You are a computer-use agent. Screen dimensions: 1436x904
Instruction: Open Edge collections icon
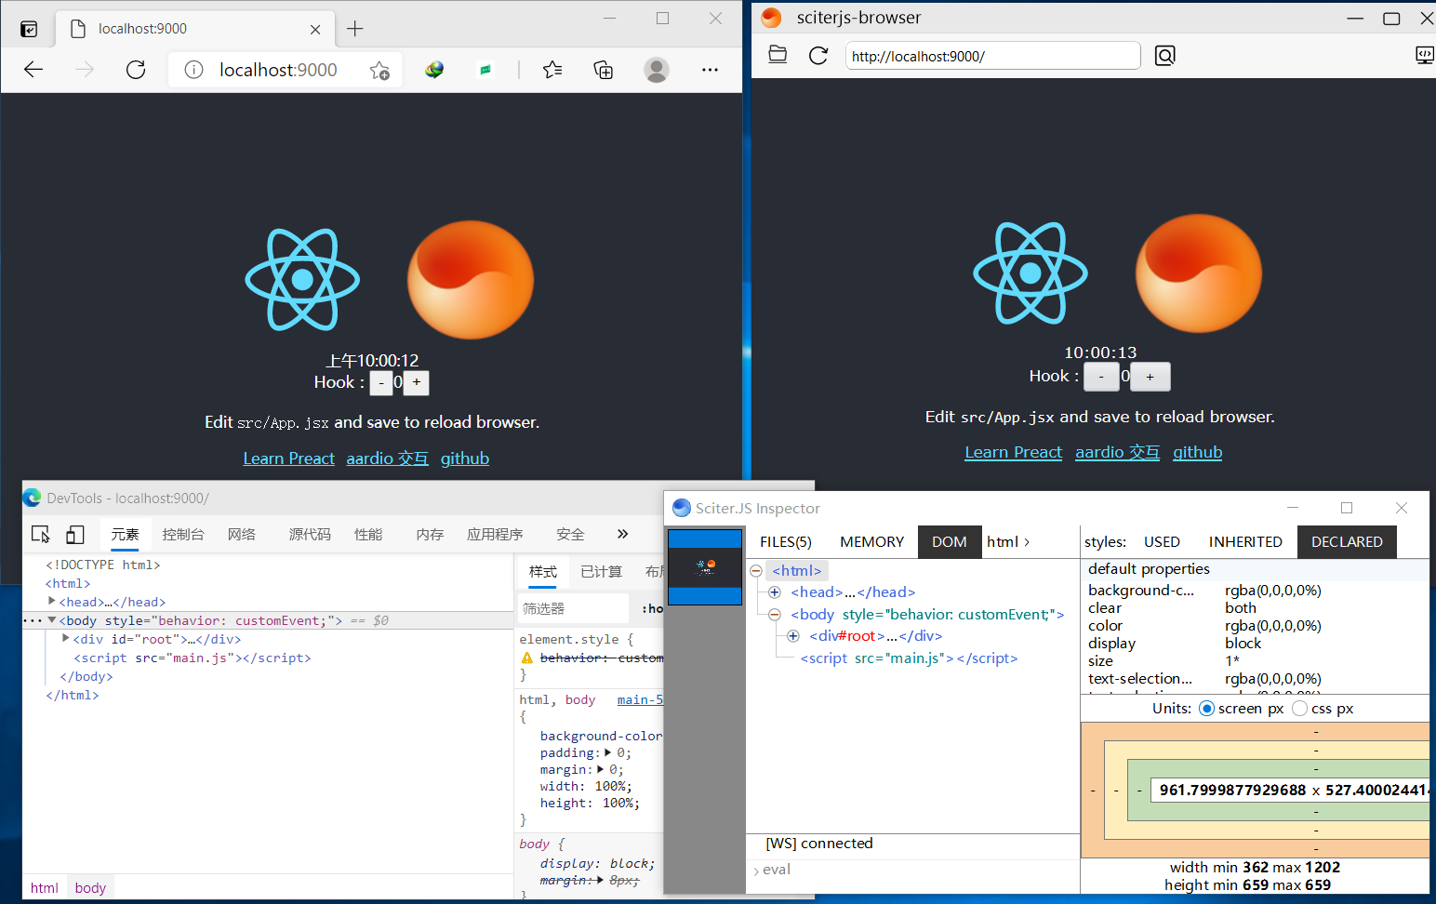(x=604, y=70)
